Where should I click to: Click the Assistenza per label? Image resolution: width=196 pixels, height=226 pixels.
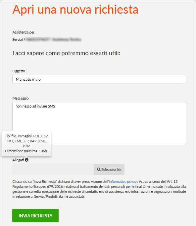pyautogui.click(x=24, y=32)
